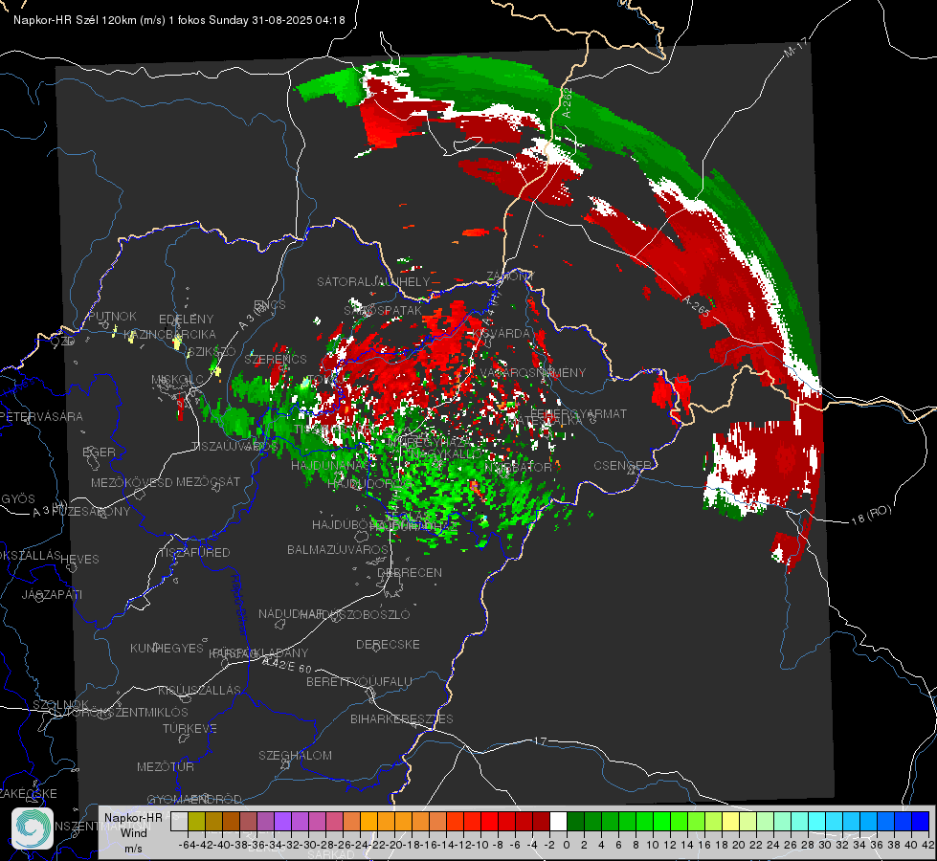Click the SZEGHALOM label
This screenshot has width=937, height=861.
(295, 755)
